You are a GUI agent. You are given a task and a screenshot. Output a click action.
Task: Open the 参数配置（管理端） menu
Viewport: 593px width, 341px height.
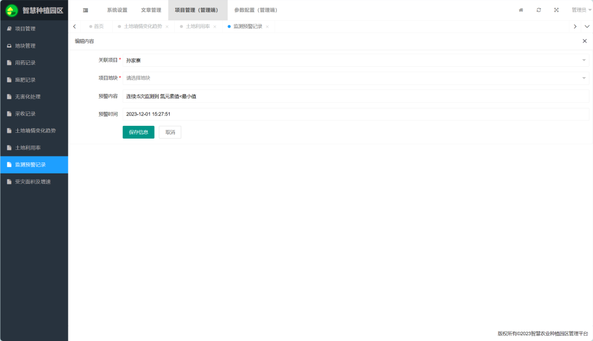255,10
